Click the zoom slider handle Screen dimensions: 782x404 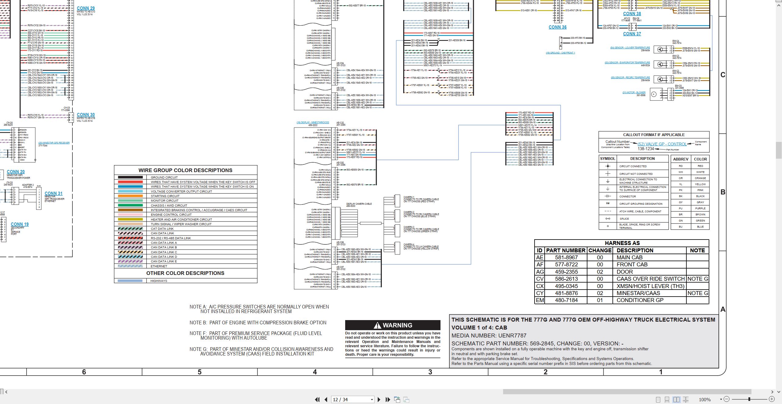[x=749, y=399]
